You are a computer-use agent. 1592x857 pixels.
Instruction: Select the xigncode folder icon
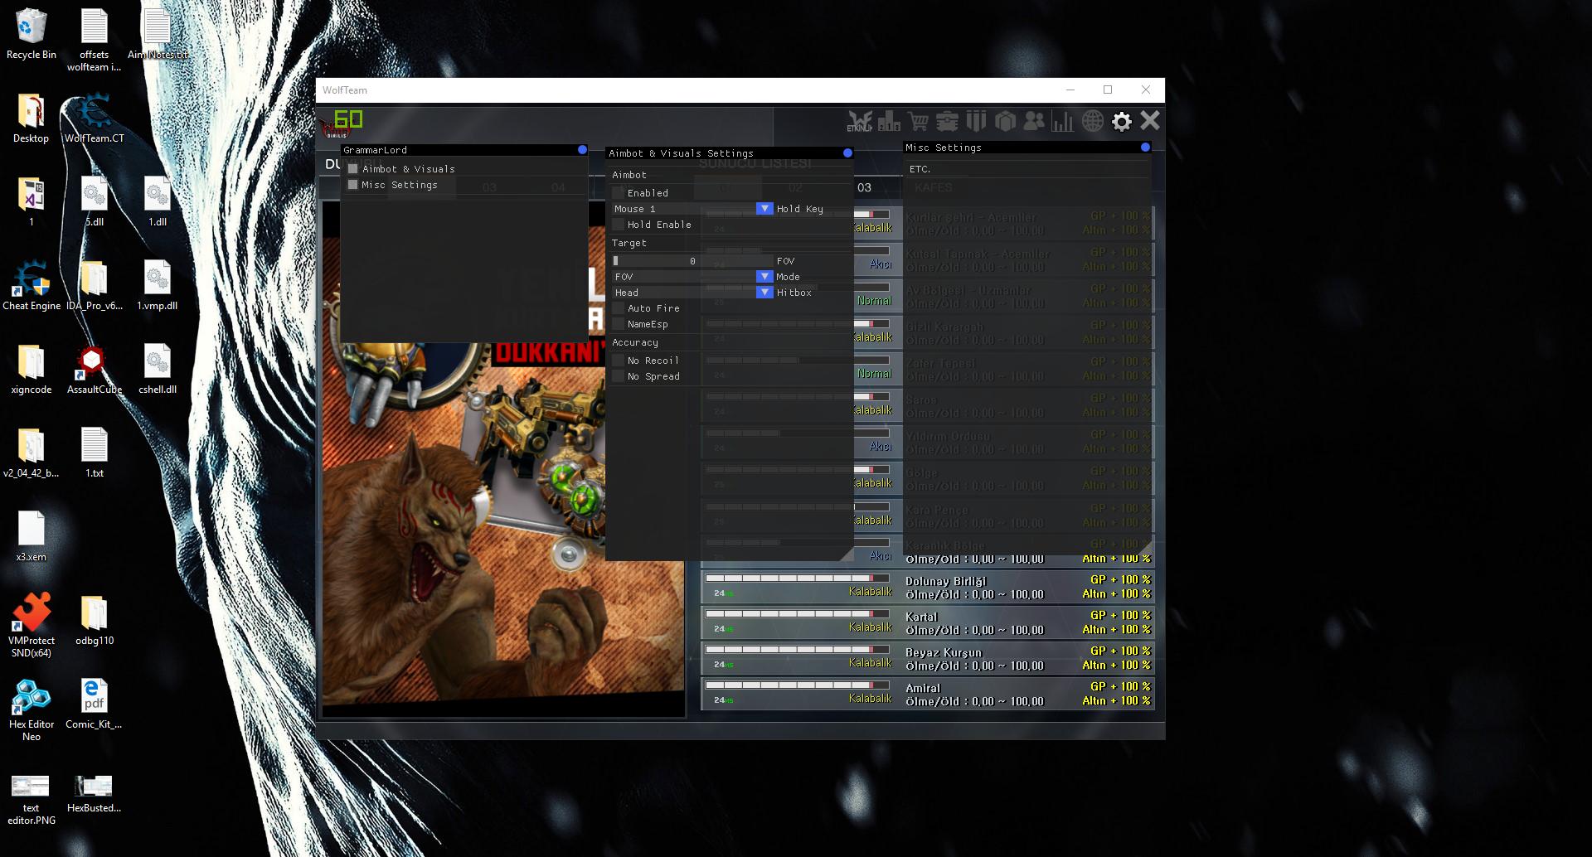[x=32, y=370]
